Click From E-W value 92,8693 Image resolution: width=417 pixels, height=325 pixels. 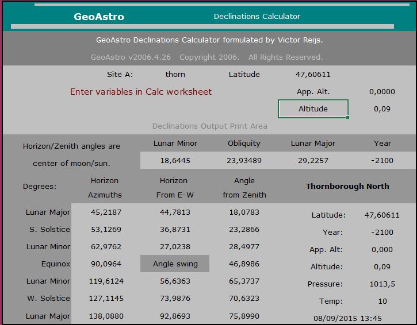175,316
